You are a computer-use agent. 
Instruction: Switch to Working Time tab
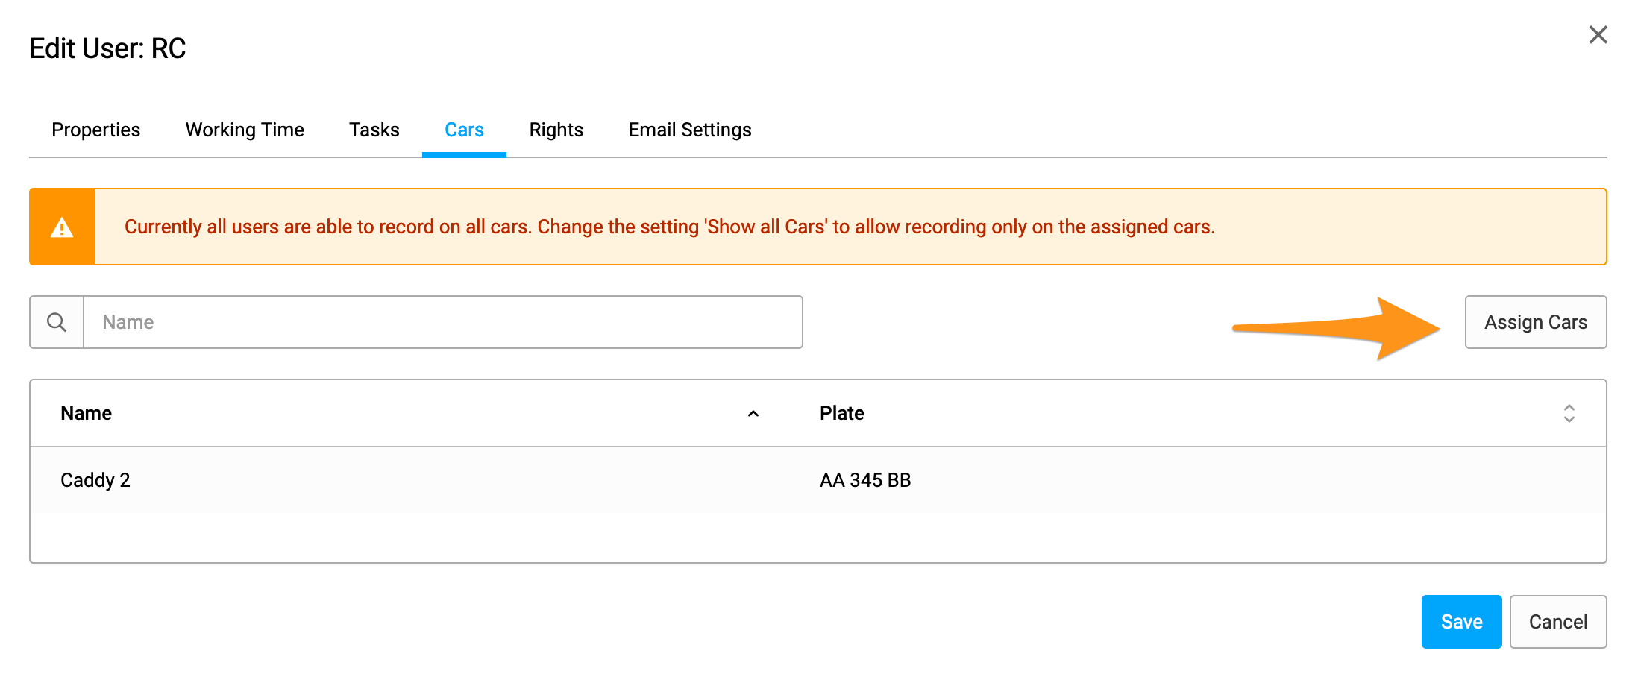pyautogui.click(x=245, y=130)
